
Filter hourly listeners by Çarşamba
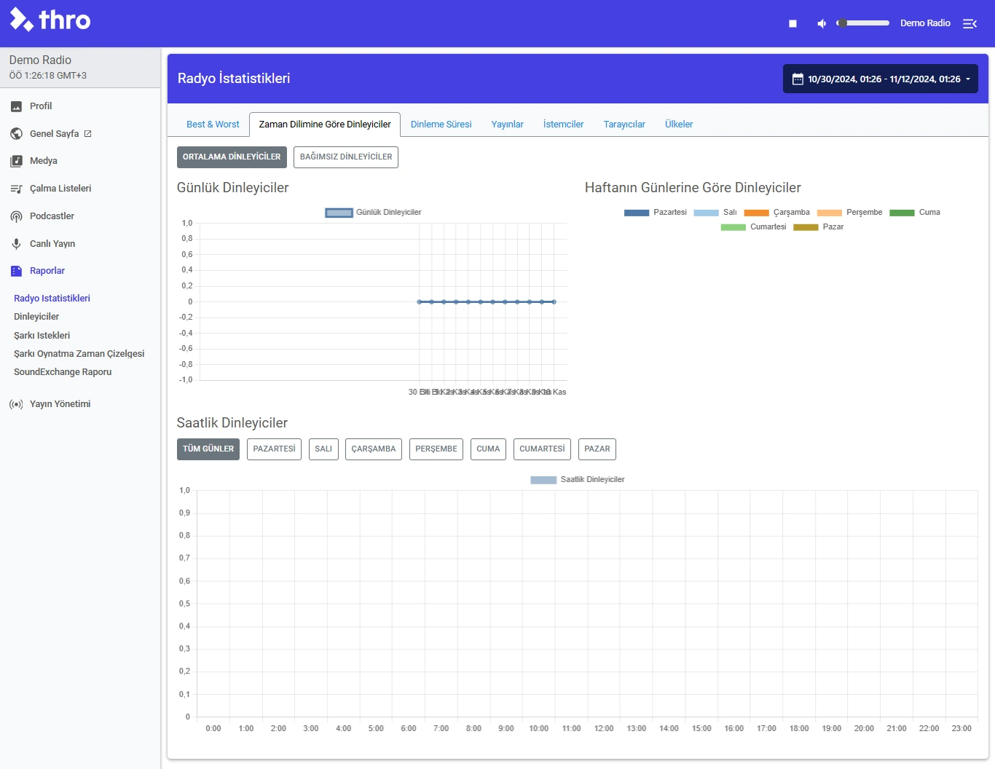[x=374, y=449]
